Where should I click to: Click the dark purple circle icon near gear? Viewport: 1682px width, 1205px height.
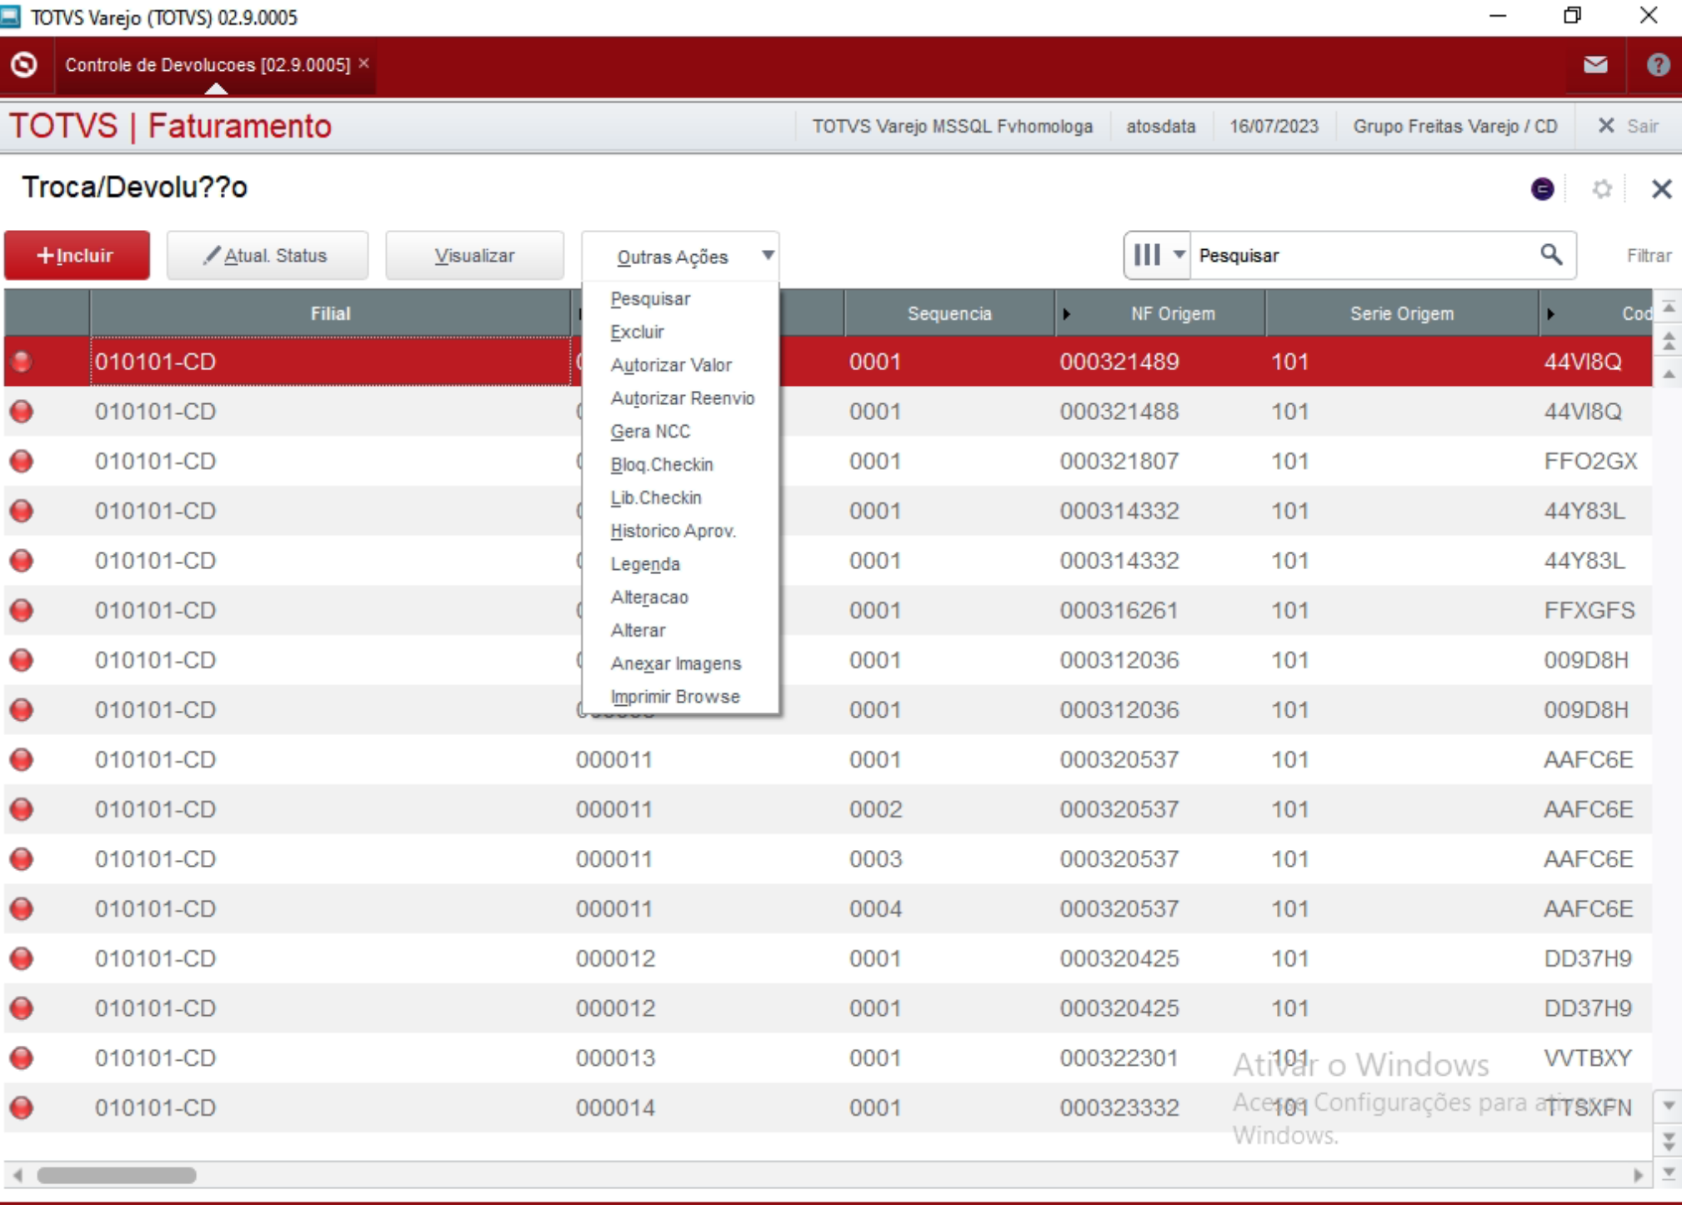(1542, 189)
